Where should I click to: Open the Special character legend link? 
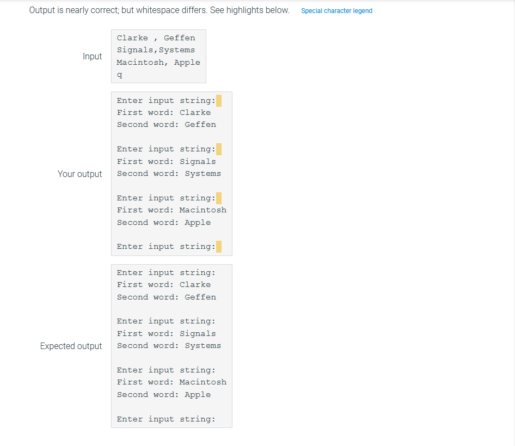[x=336, y=10]
